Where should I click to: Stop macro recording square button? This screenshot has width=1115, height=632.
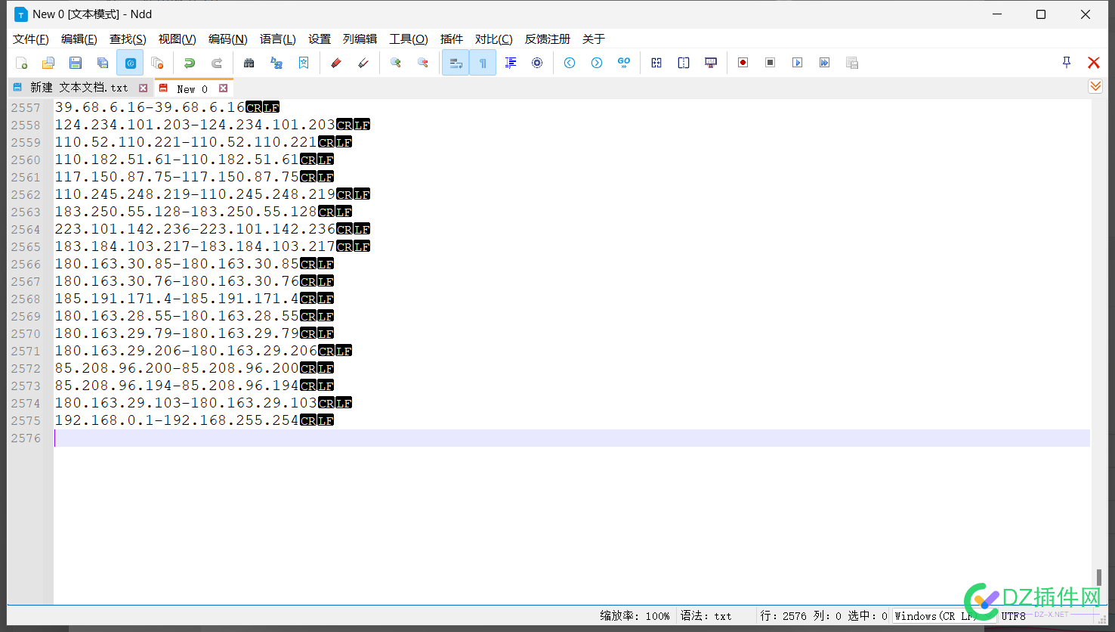pyautogui.click(x=771, y=63)
